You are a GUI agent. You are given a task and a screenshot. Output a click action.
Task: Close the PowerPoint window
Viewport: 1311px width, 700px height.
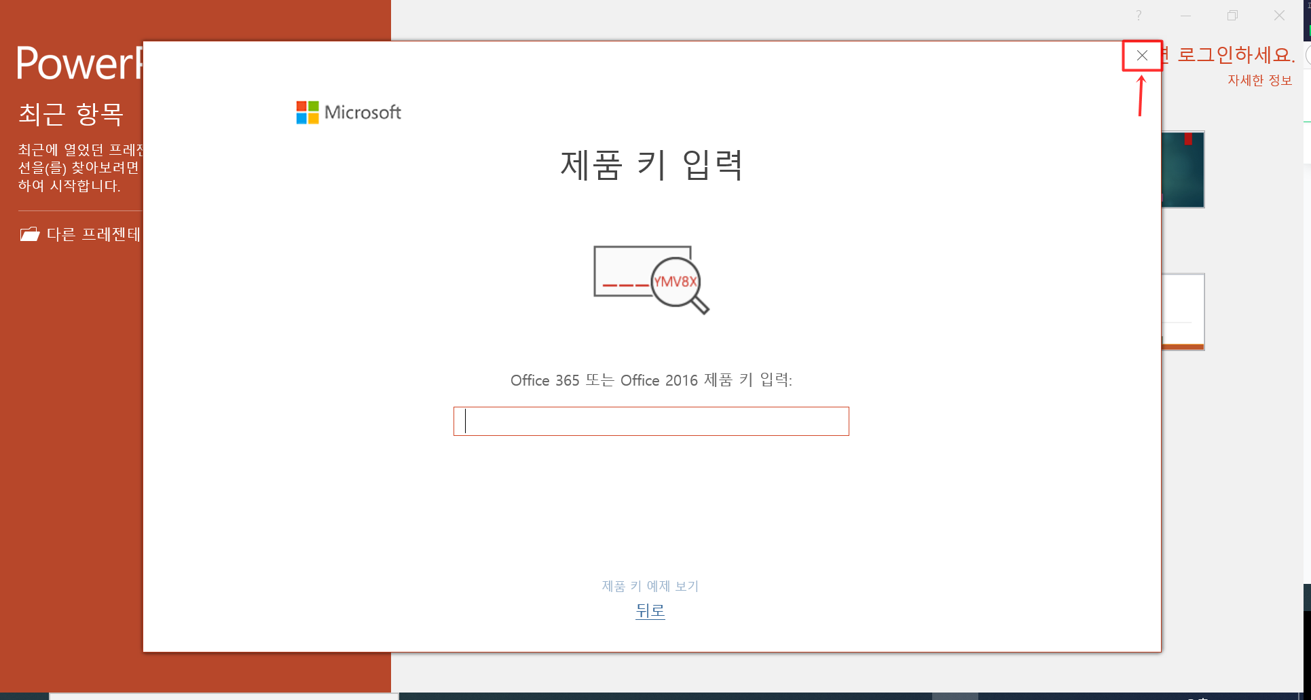pos(1279,16)
